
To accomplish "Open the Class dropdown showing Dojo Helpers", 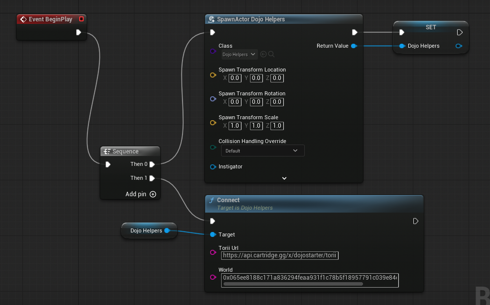I will pos(239,54).
